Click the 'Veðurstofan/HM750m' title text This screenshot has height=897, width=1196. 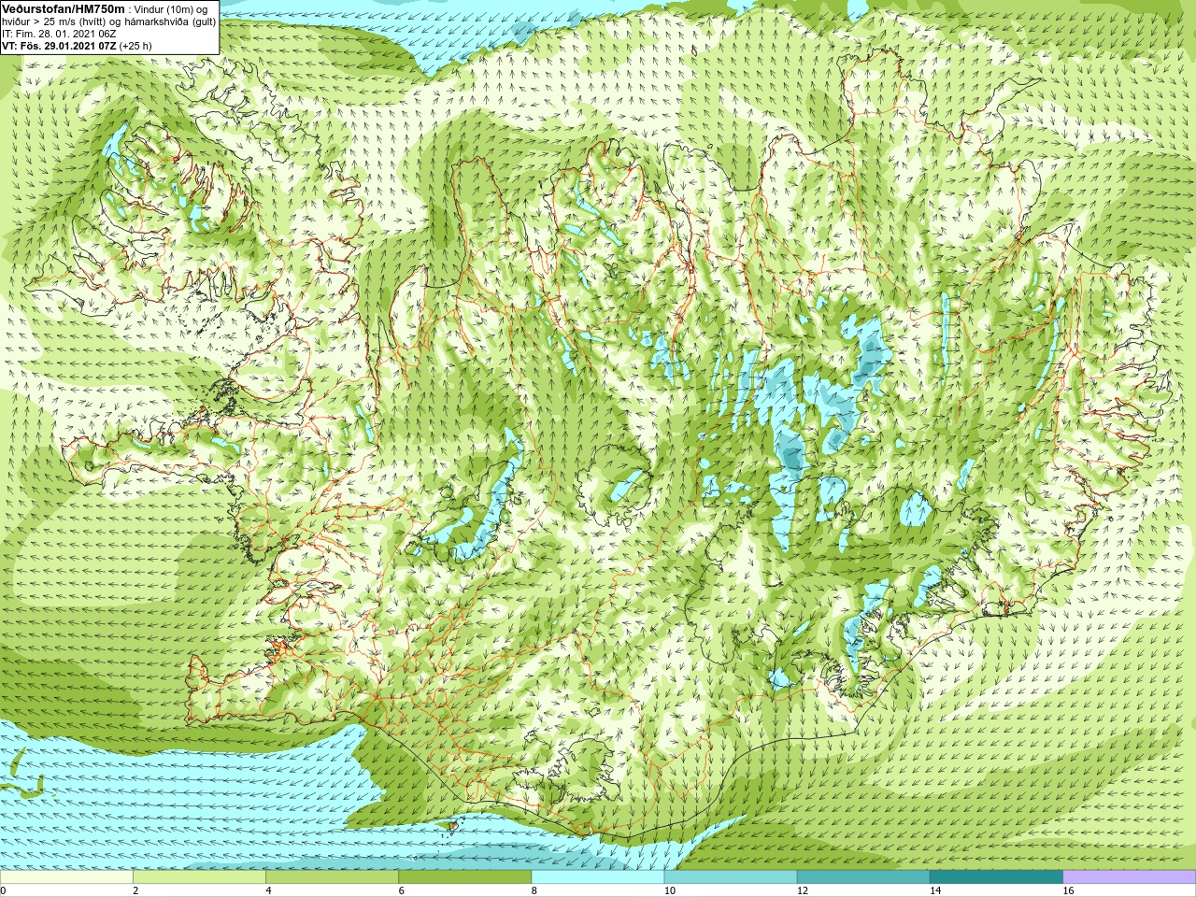(63, 8)
